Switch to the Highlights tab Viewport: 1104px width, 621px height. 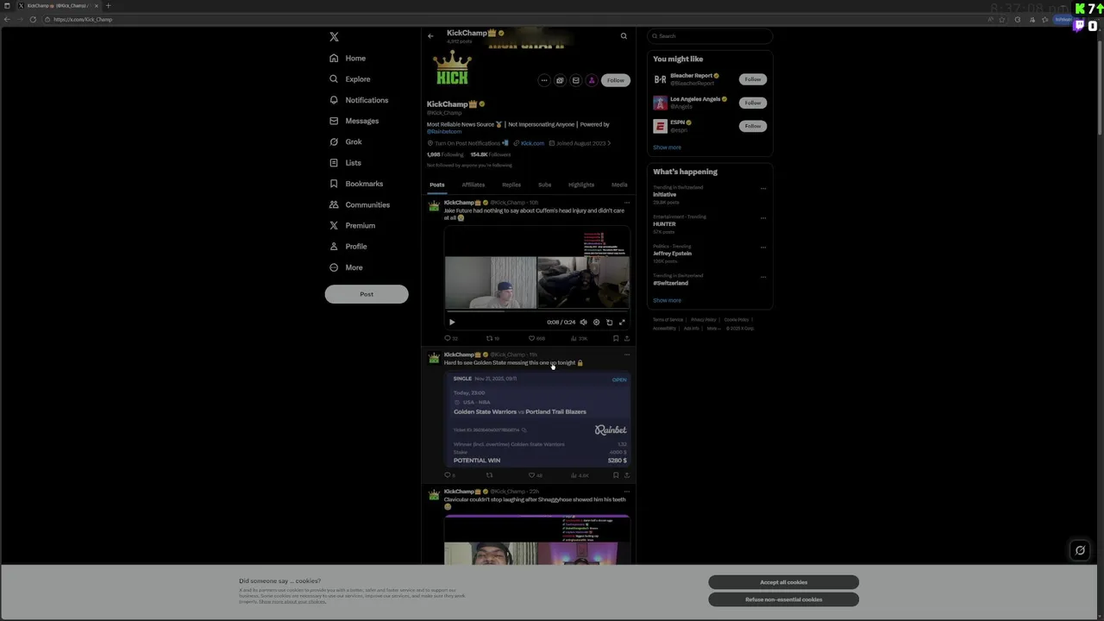coord(581,185)
